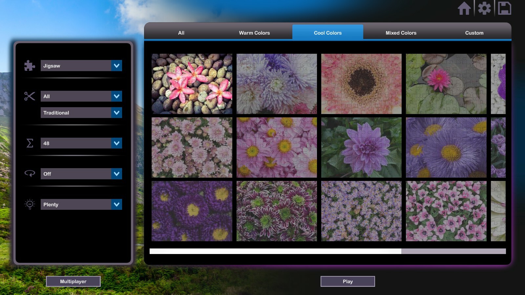Change rotation setting from Off
Image resolution: width=525 pixels, height=295 pixels.
click(81, 174)
